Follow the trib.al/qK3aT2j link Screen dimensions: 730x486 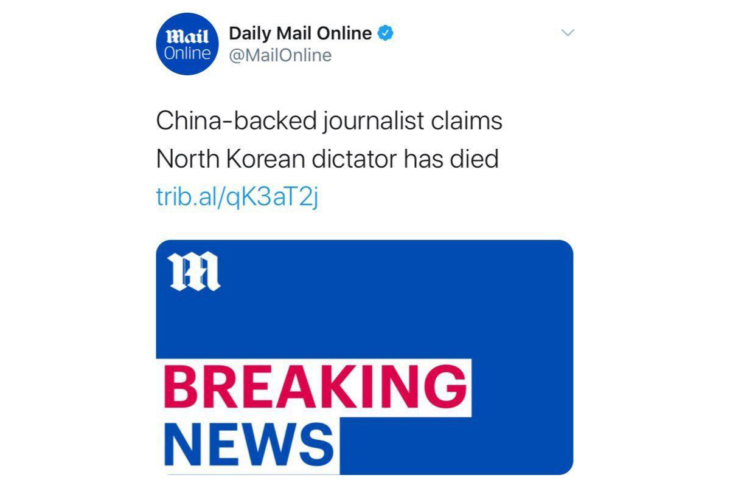pyautogui.click(x=238, y=197)
